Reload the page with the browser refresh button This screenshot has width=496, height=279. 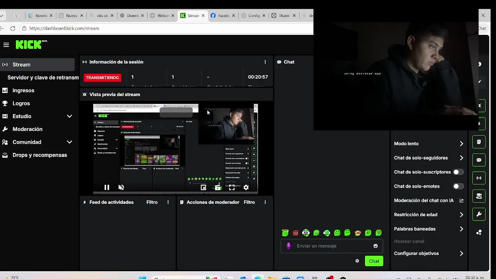[13, 28]
